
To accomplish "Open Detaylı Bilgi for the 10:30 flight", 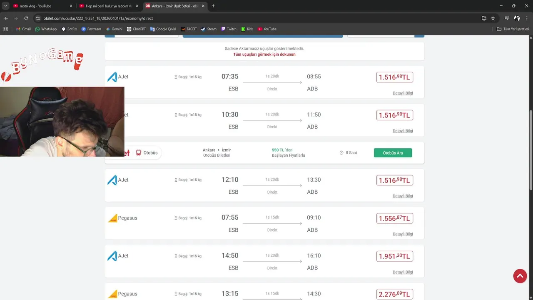I will (403, 131).
